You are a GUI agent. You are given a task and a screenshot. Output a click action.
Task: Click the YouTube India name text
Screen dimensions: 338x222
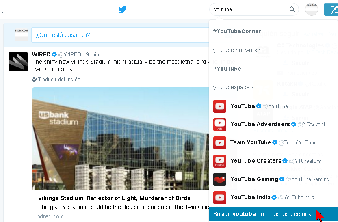pyautogui.click(x=251, y=197)
